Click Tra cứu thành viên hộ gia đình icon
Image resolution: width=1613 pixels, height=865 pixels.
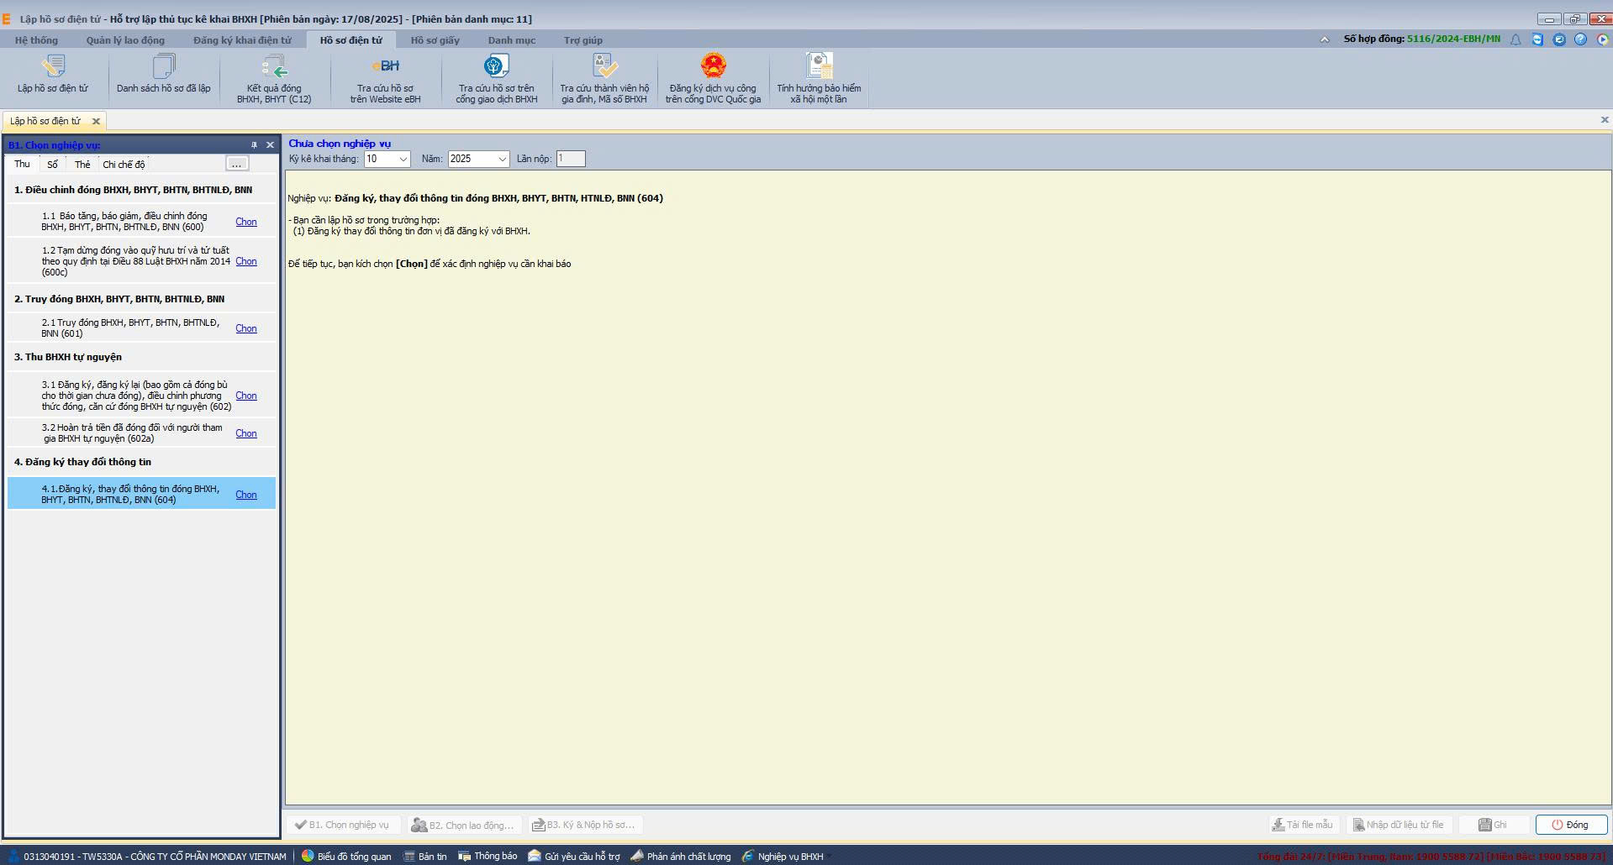[604, 67]
